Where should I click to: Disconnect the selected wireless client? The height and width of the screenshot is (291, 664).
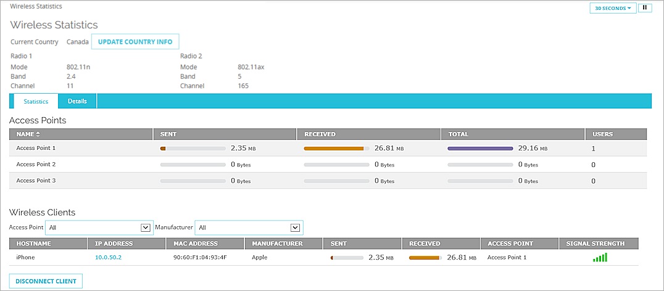click(46, 281)
